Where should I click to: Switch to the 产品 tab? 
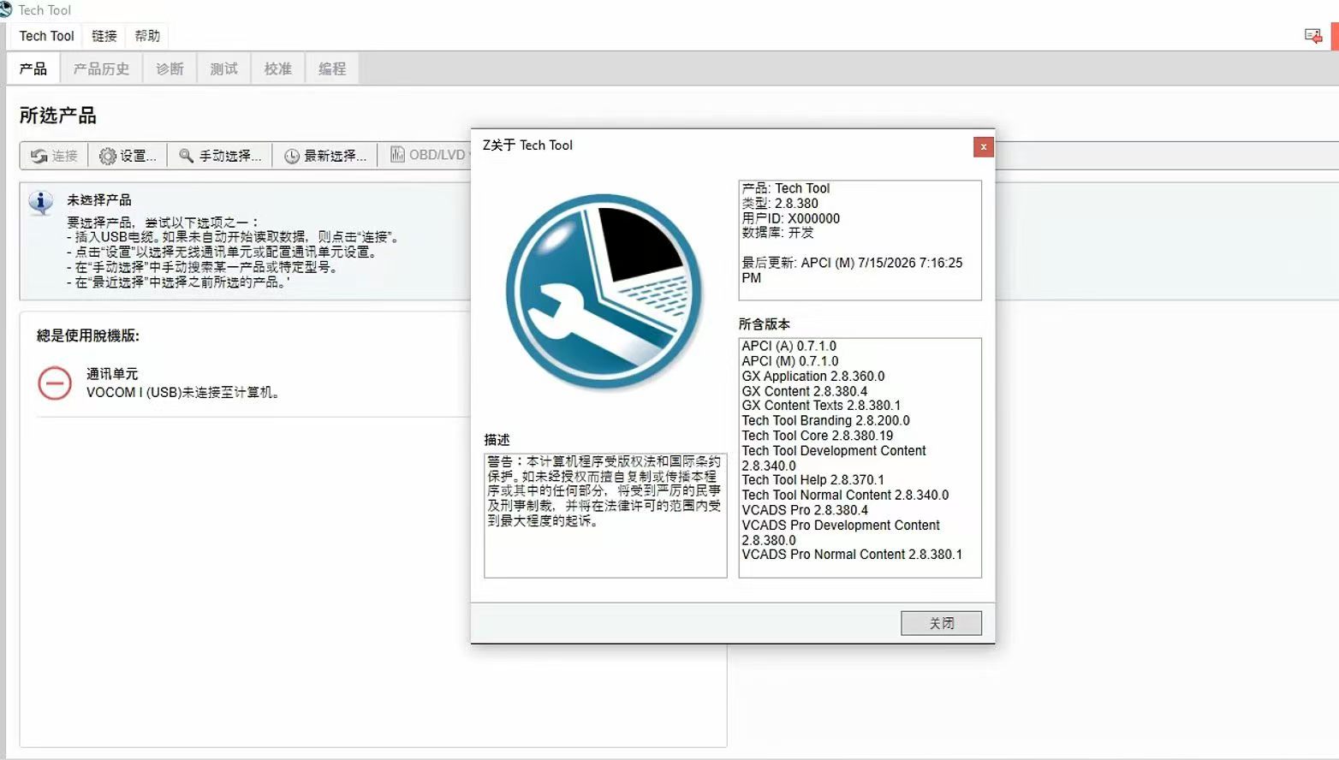pos(33,68)
